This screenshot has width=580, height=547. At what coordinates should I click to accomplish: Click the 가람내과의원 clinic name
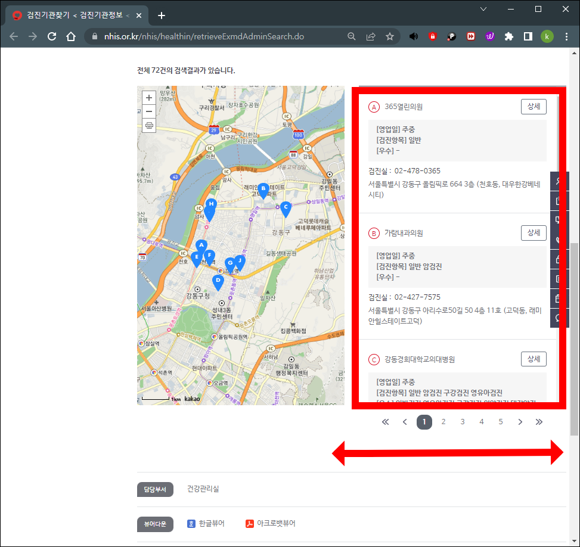(x=404, y=233)
